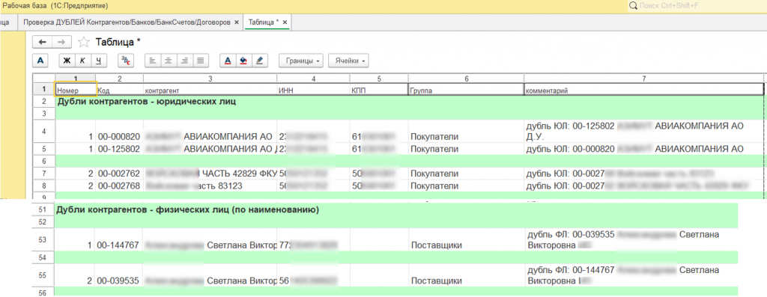
Task: Select cell with code 00-125802 in Код column
Action: (x=119, y=148)
